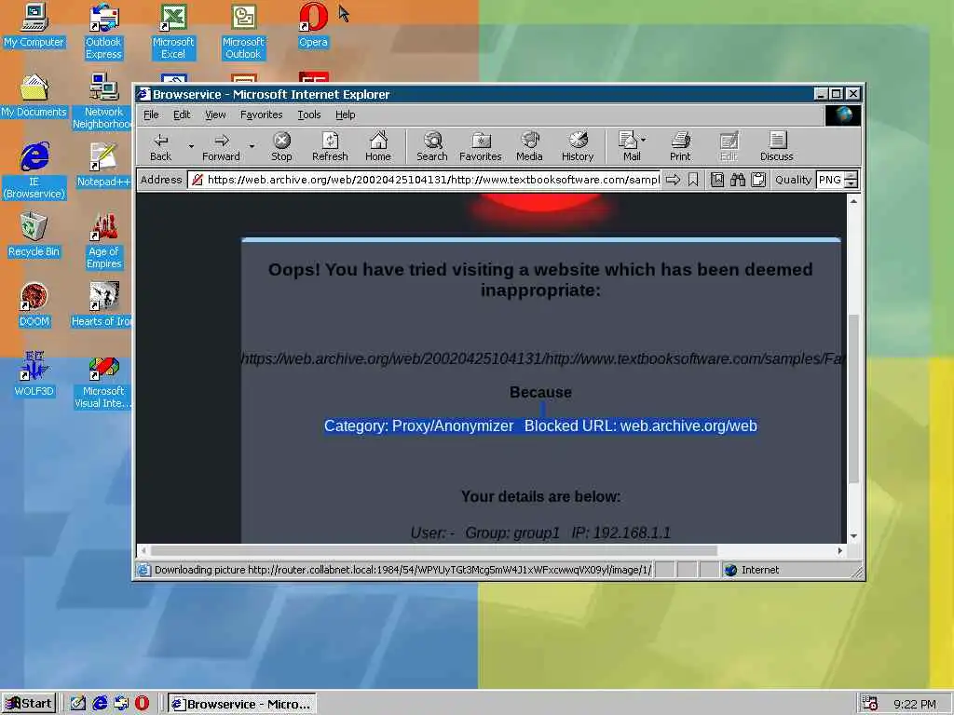Click the 'Your details are below:' heading
954x715 pixels.
click(541, 497)
